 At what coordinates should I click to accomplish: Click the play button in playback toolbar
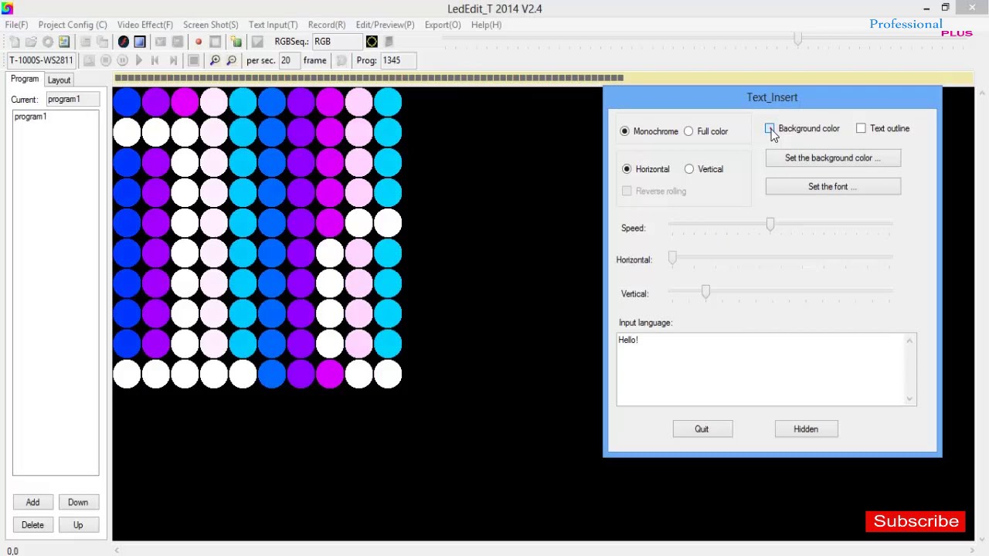pos(139,60)
